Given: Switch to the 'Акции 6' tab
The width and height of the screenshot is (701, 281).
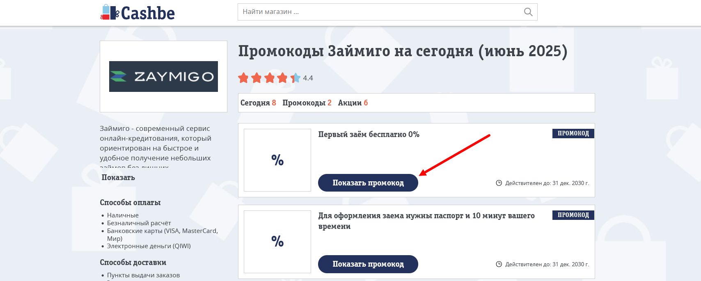Looking at the screenshot, I should click(x=353, y=103).
